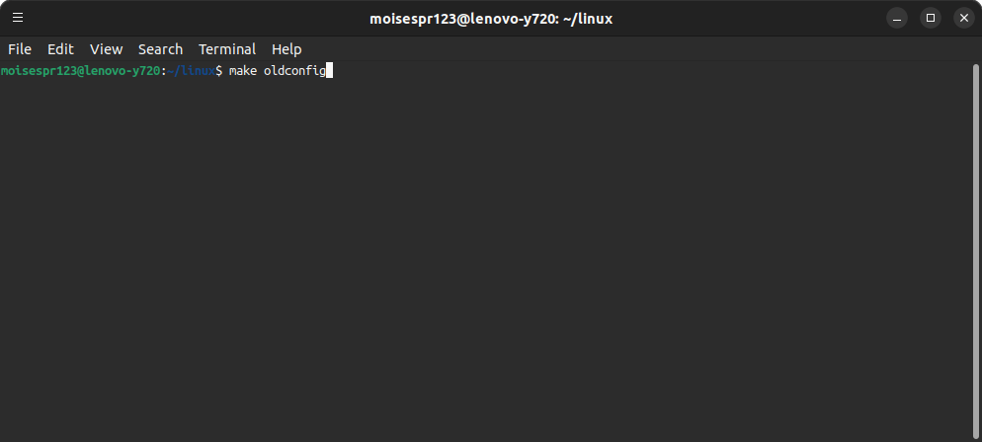
Task: Open the File menu
Action: tap(20, 49)
